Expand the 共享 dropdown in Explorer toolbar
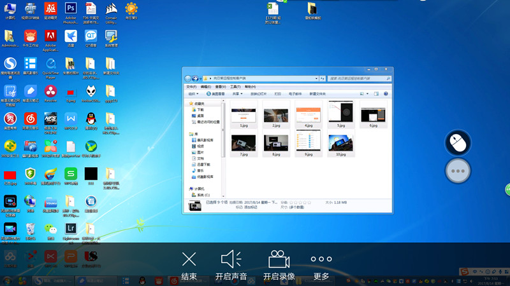Screen dimensions: 510x286 (238, 93)
